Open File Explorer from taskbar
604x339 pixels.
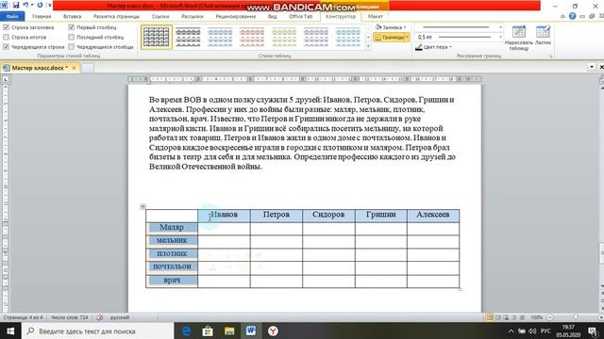[x=229, y=331]
